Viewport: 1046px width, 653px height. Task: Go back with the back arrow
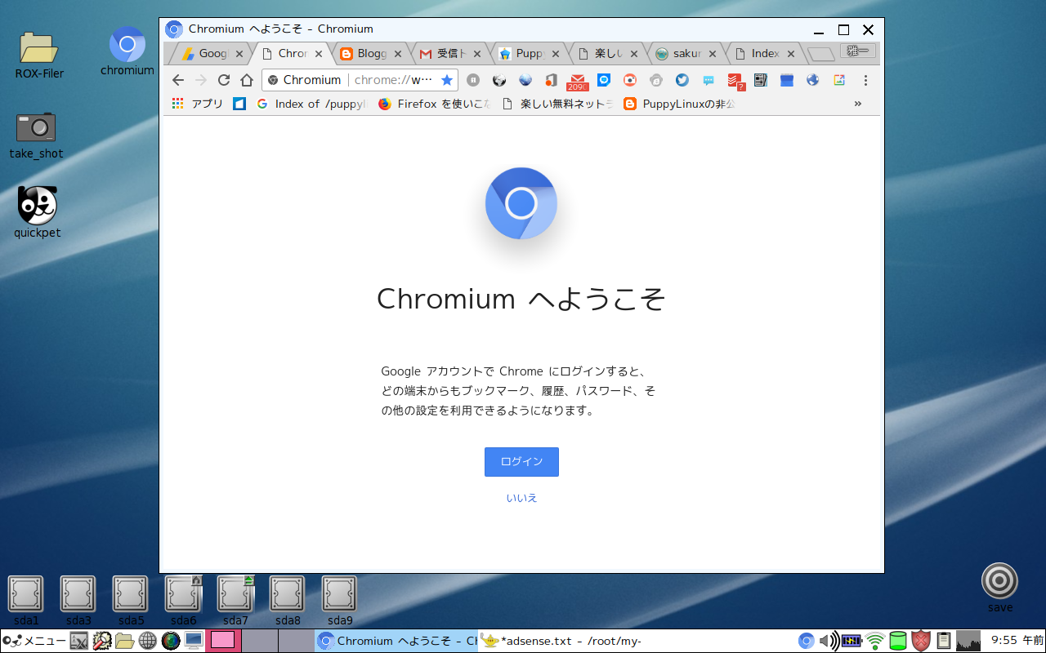click(x=178, y=80)
